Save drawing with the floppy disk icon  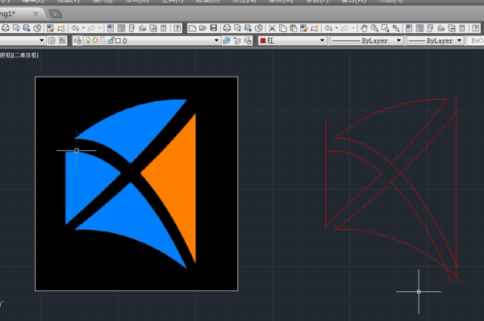[x=214, y=28]
